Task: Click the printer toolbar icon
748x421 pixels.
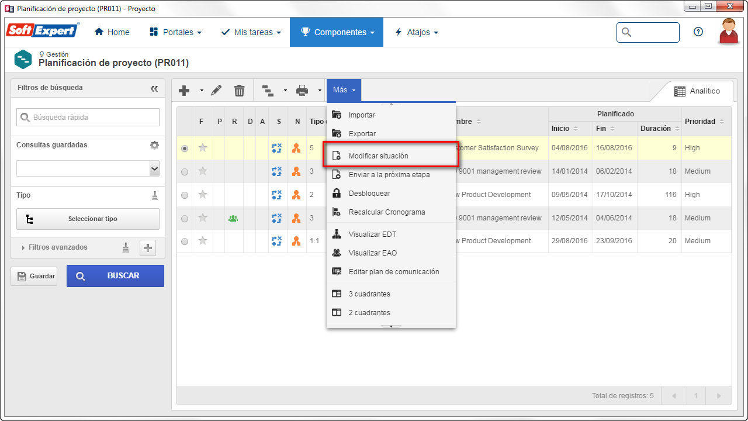Action: point(302,91)
